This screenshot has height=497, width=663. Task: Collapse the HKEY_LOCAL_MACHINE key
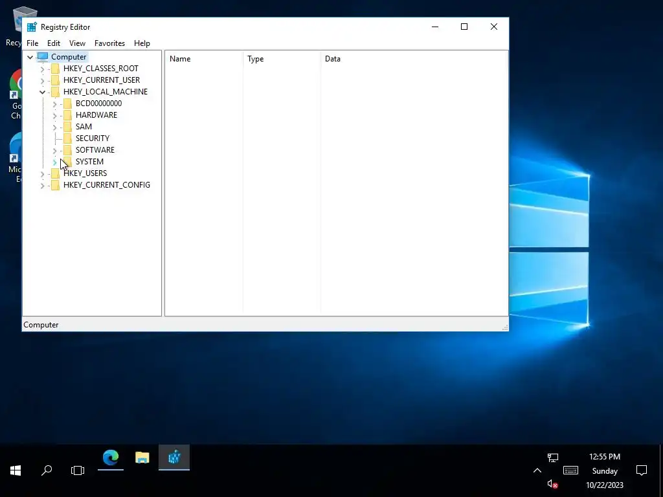[x=42, y=92]
